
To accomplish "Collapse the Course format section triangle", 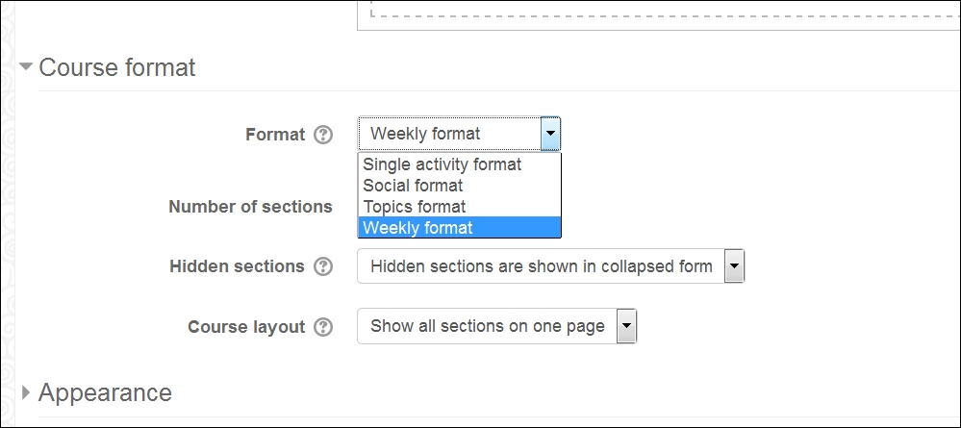I will [26, 66].
